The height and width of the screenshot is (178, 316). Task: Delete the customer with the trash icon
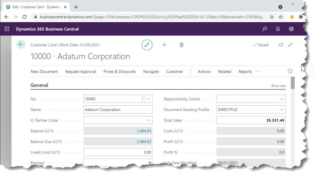181,45
